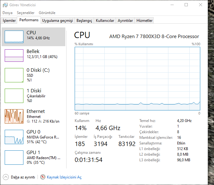
Task: Select the GPU 1 AMD Radeon graph icon
Action: click(x=14, y=157)
